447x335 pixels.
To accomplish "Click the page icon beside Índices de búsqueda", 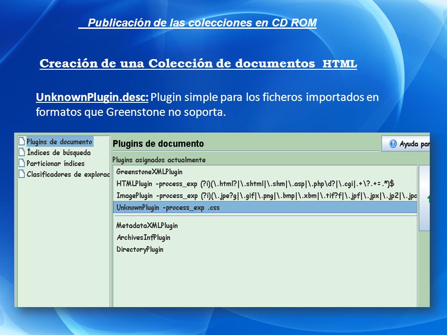I will pos(22,152).
